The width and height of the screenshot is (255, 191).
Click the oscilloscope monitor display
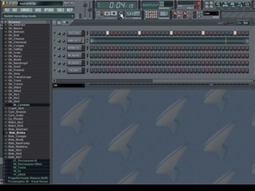coord(150,5)
